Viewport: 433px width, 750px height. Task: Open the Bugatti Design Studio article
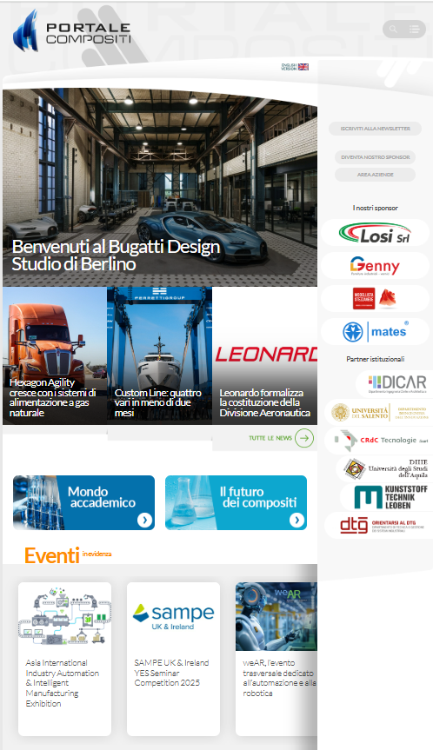pyautogui.click(x=160, y=187)
